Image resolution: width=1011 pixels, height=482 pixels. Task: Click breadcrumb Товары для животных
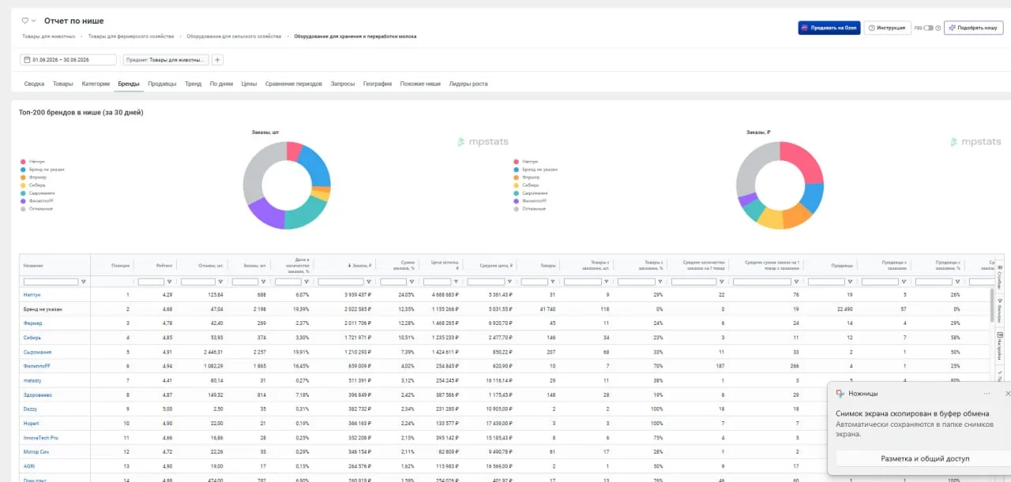coord(49,36)
